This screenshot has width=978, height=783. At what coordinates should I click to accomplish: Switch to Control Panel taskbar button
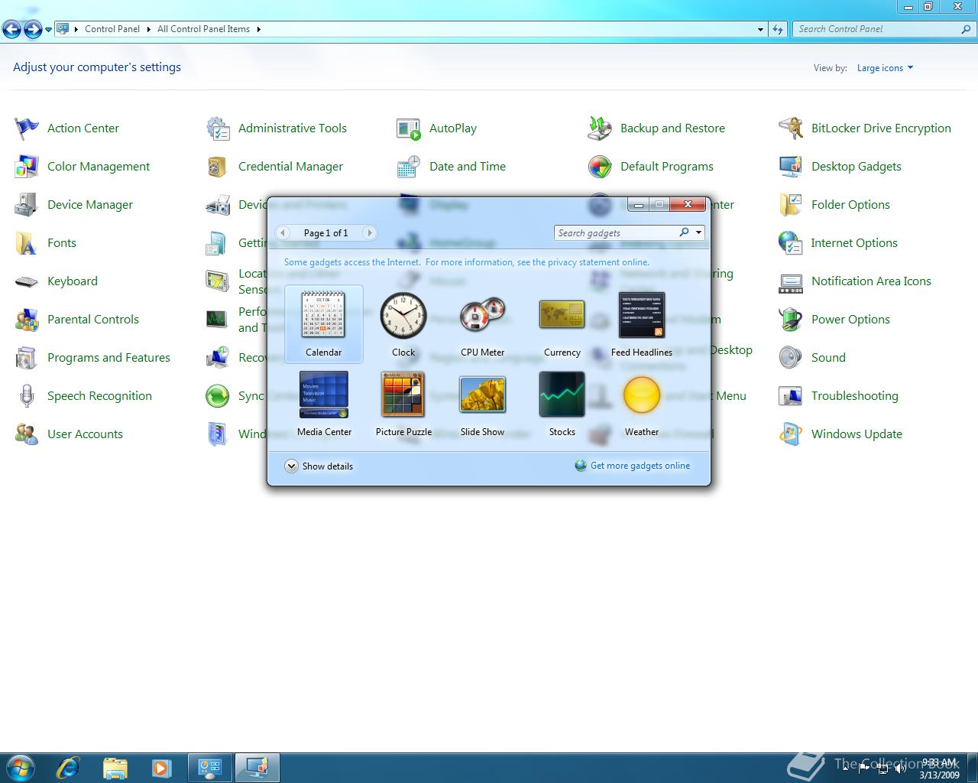coord(210,767)
